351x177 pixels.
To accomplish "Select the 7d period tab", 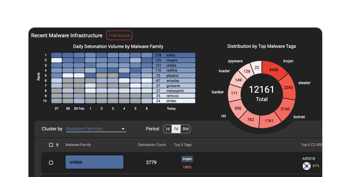I will tap(176, 129).
